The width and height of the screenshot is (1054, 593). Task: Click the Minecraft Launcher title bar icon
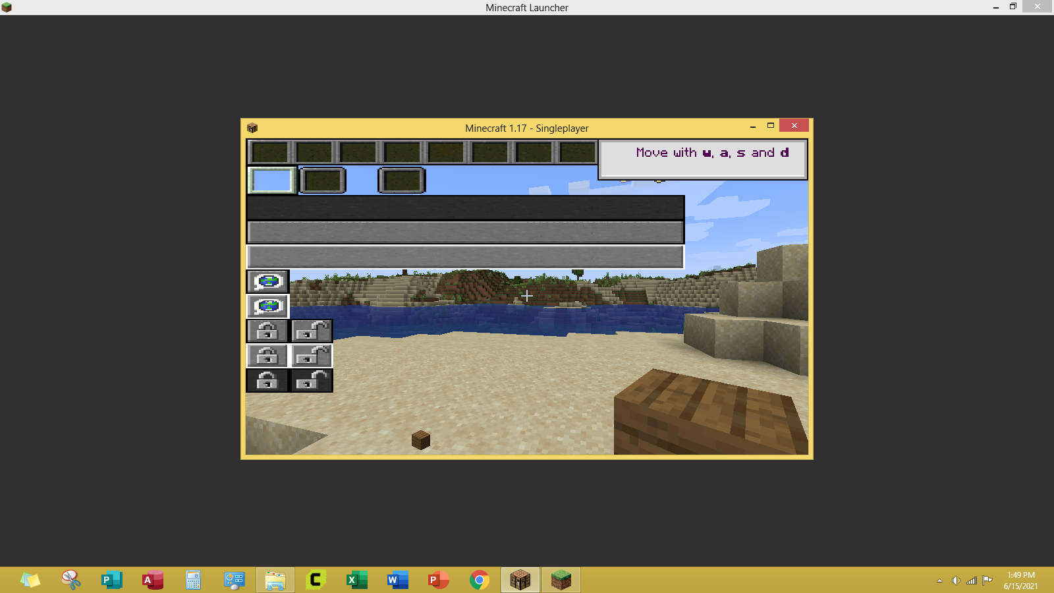coord(7,7)
